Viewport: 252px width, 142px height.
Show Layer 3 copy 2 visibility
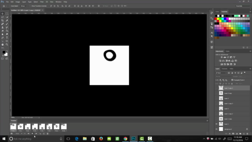(x=217, y=88)
